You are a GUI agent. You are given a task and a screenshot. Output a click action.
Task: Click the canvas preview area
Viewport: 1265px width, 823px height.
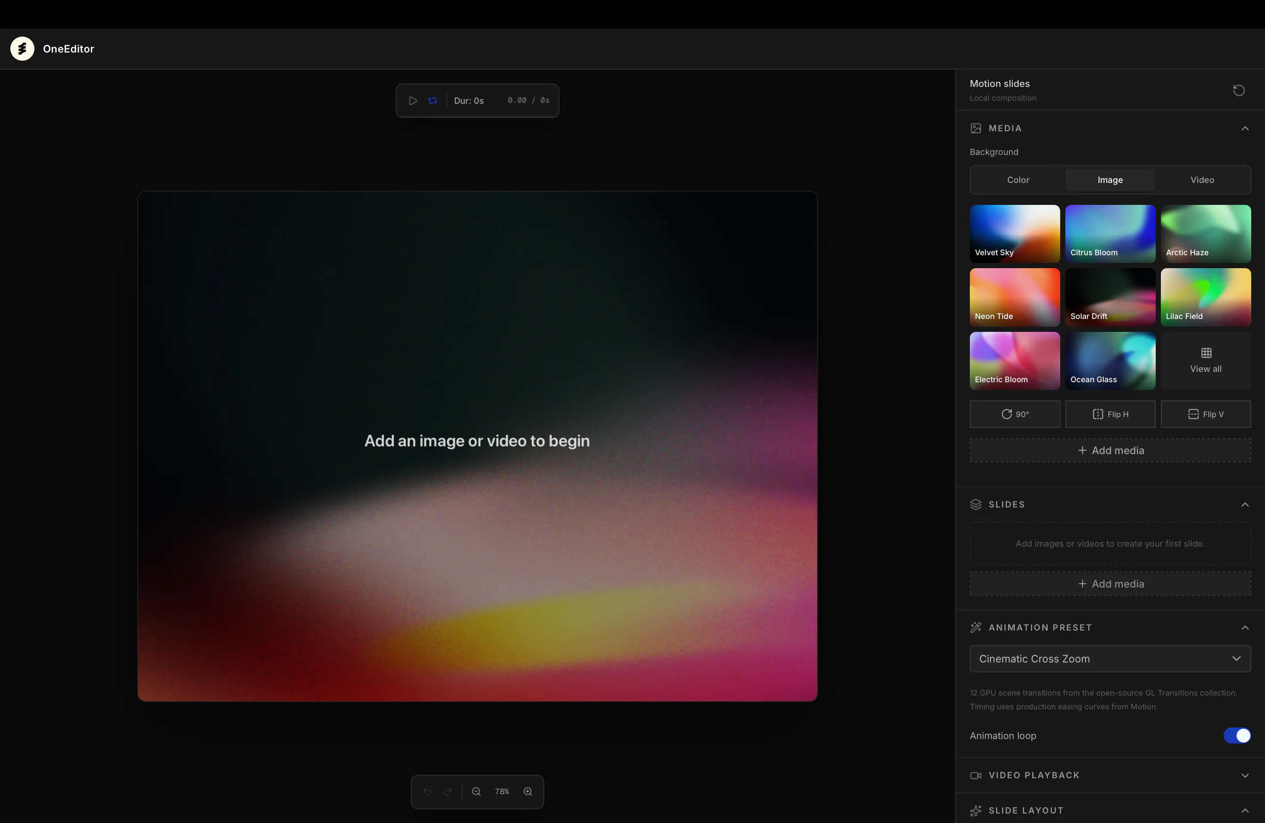pos(477,446)
